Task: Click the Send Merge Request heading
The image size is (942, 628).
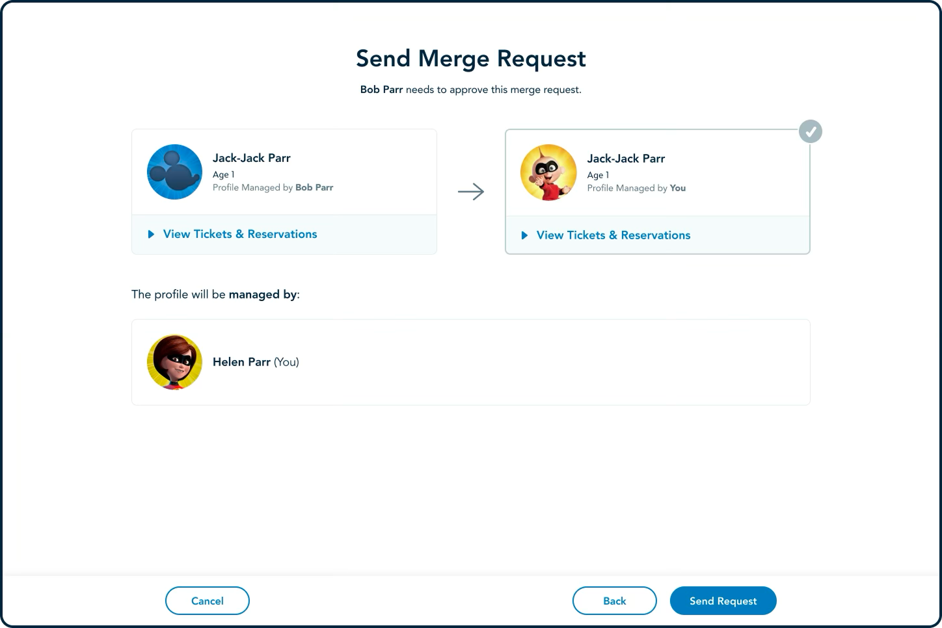Action: click(x=471, y=59)
